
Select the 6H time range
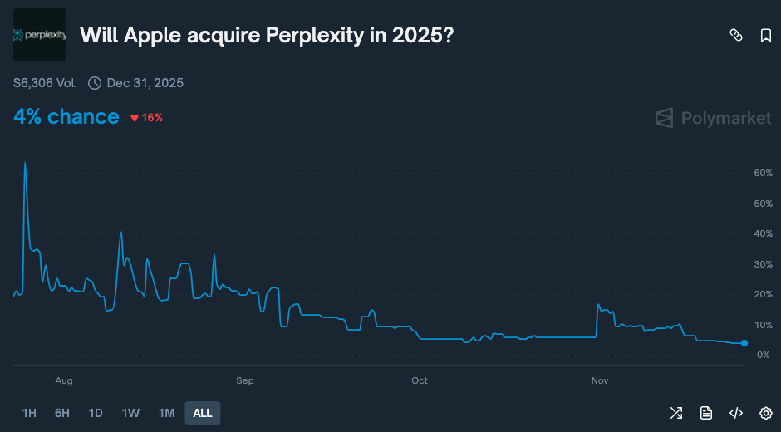tap(62, 413)
